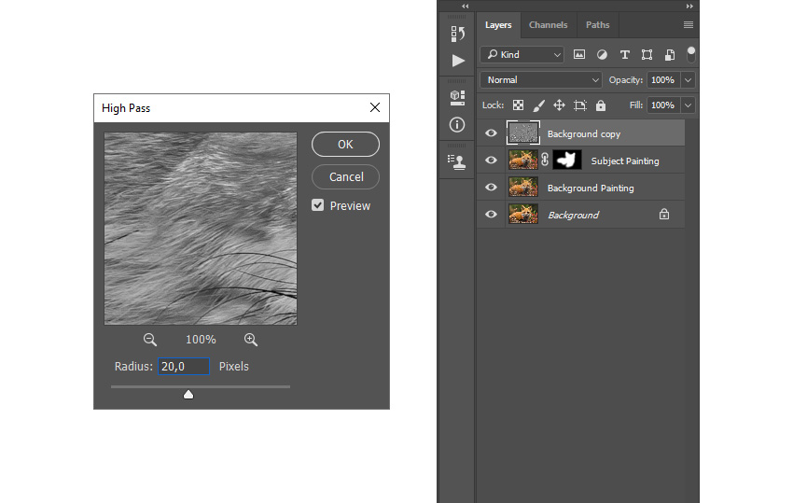Filter layers by adjustment layers icon
Image resolution: width=793 pixels, height=503 pixels.
coord(602,55)
